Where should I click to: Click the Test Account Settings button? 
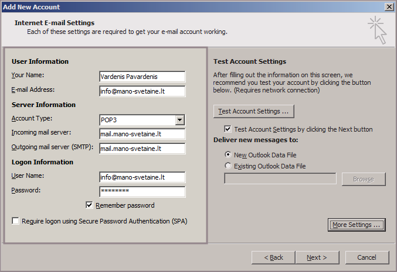(253, 111)
